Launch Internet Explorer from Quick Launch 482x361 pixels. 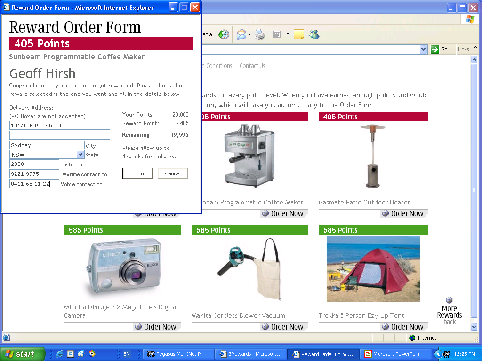click(59, 354)
